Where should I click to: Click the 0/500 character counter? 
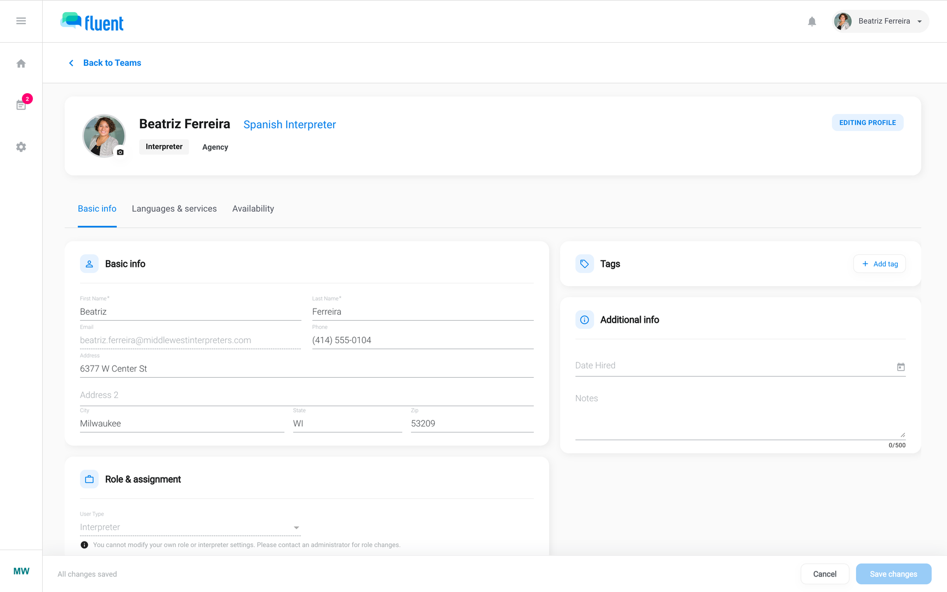[897, 445]
